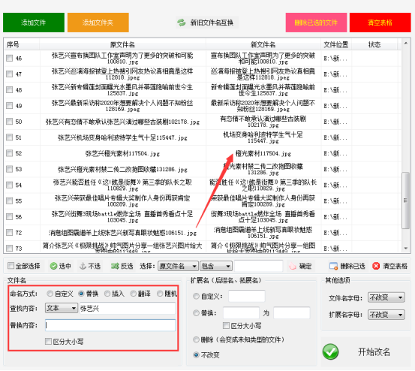Viewport: 415px width, 371px height.
Task: Click the 文件位置 column header
Action: pyautogui.click(x=336, y=44)
